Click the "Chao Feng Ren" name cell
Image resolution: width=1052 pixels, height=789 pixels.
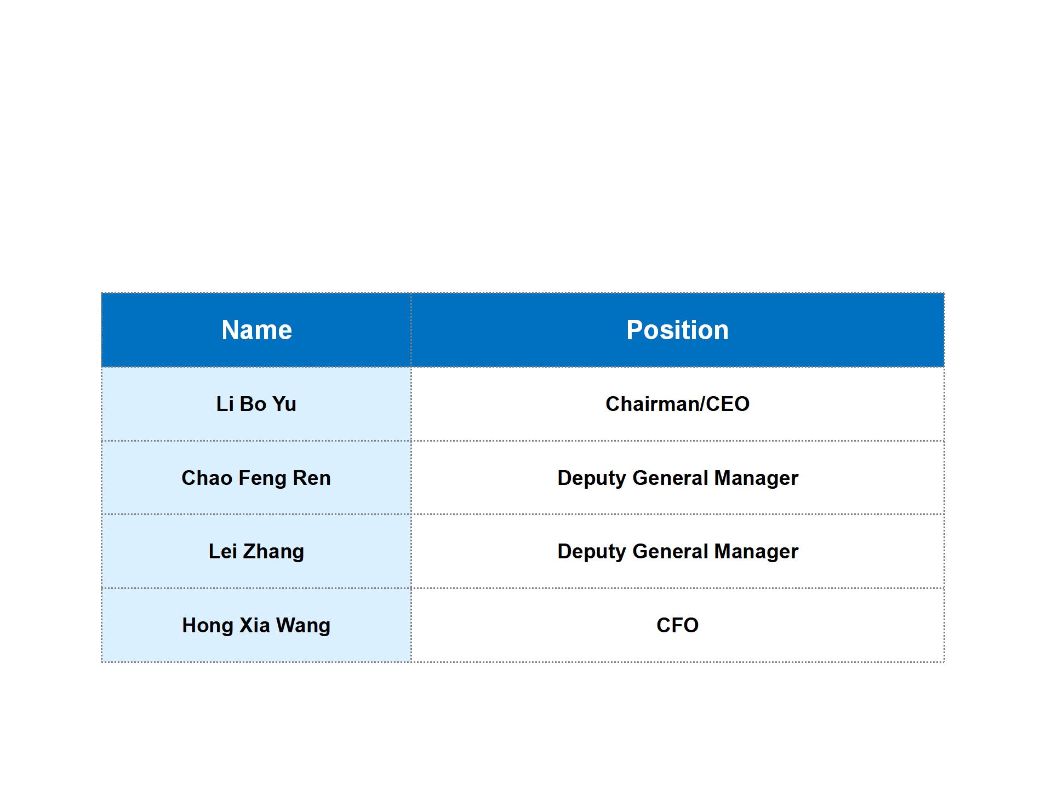point(256,478)
